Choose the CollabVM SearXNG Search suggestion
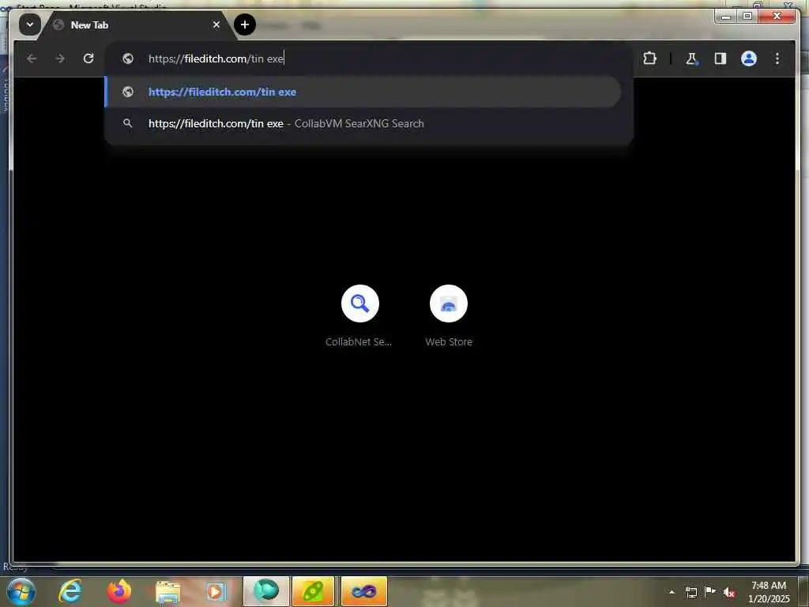 coord(363,123)
